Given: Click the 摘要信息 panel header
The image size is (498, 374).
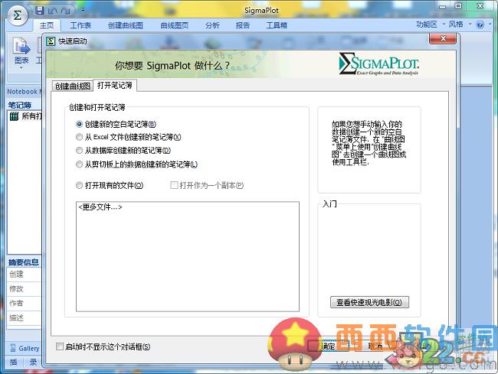Looking at the screenshot, I should tap(24, 262).
